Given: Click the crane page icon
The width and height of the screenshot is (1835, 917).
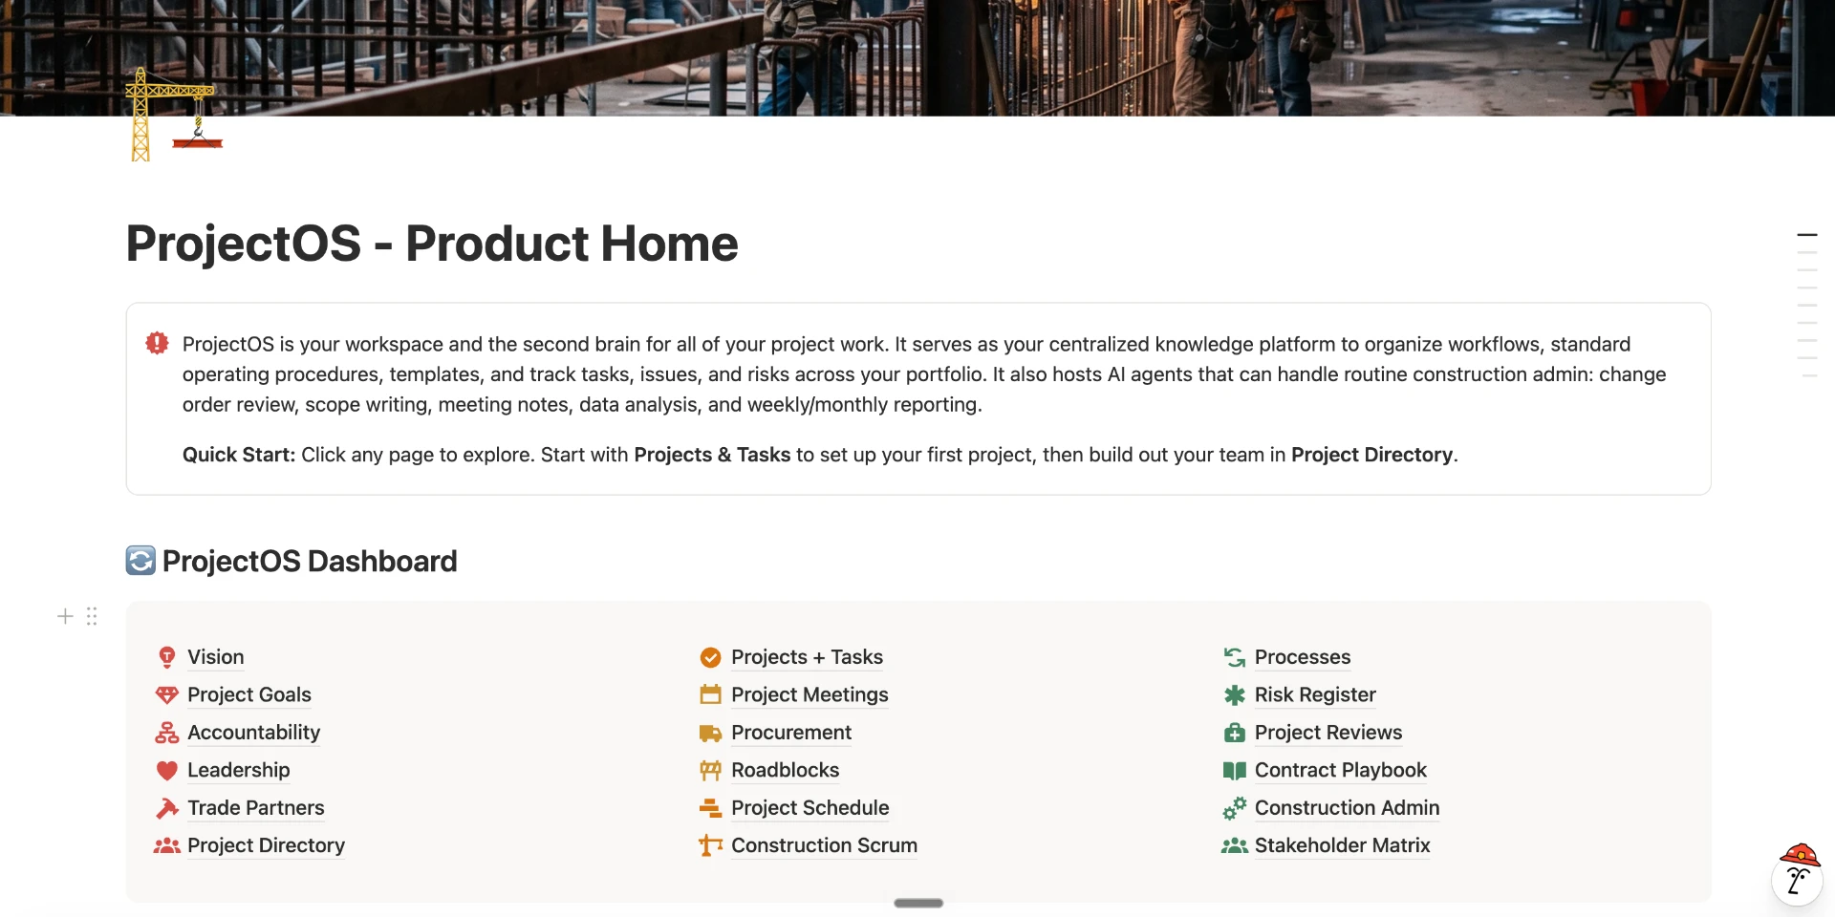Looking at the screenshot, I should 174,115.
